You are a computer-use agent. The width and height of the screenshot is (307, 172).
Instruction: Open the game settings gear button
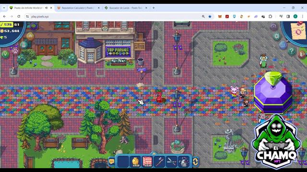click(x=276, y=36)
